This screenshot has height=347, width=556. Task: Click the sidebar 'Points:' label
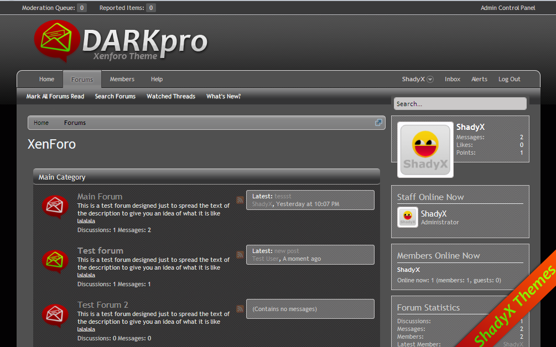(x=466, y=153)
